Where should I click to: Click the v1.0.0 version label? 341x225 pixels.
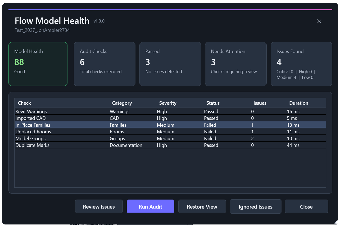(x=99, y=21)
